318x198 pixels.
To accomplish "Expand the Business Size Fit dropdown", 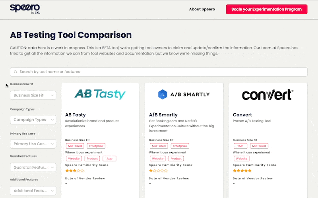I will click(x=33, y=95).
